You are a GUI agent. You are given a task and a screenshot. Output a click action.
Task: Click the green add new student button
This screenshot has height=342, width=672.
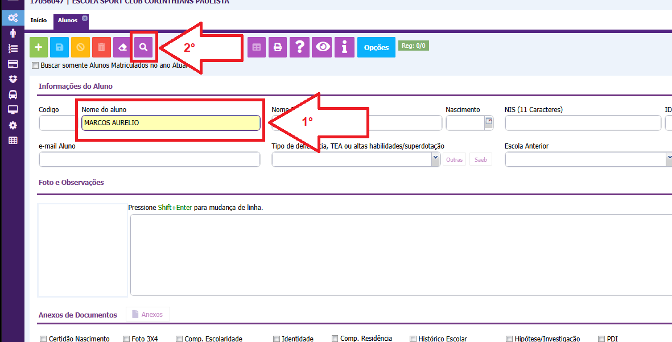click(x=39, y=47)
